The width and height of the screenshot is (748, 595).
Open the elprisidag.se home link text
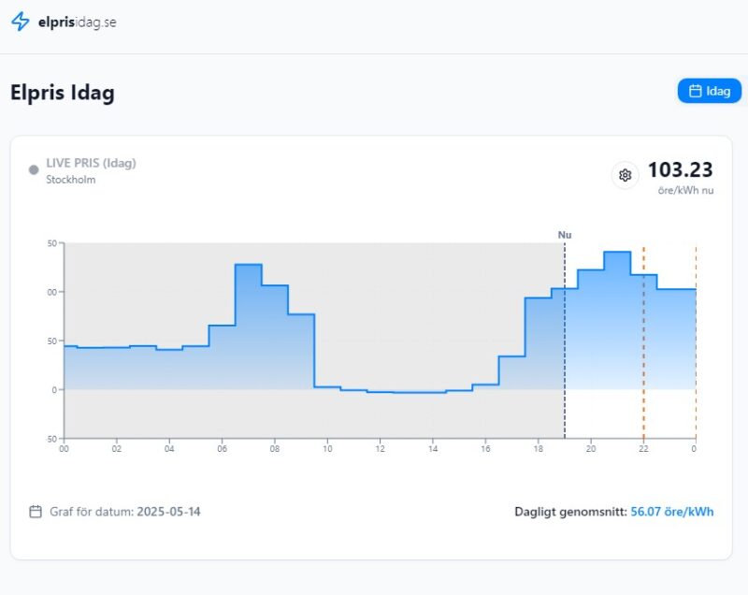click(78, 22)
